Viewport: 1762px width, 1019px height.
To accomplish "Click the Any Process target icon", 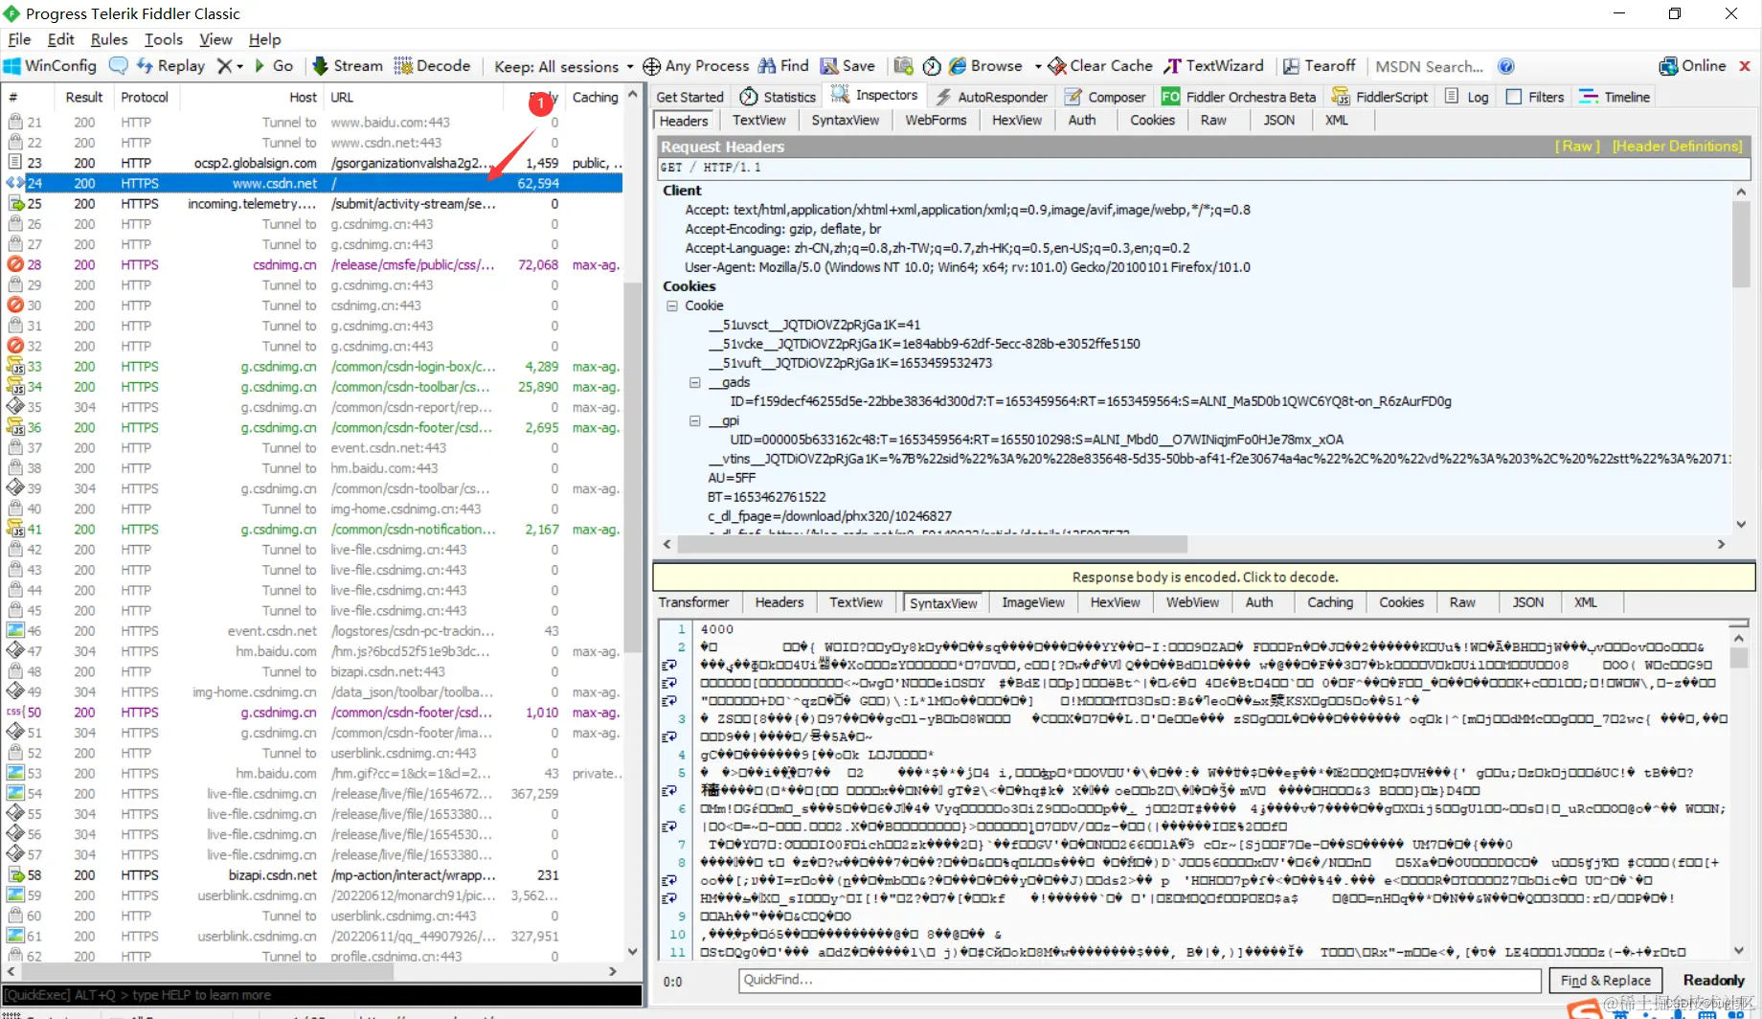I will [x=652, y=66].
